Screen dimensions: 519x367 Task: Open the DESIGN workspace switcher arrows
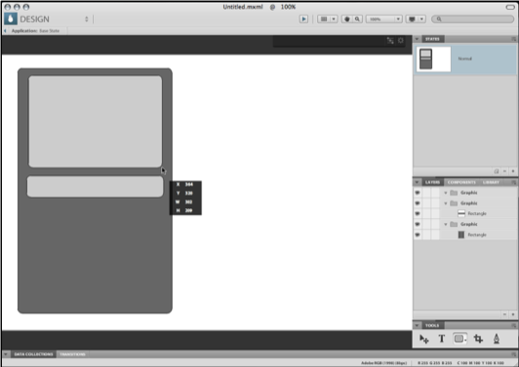(87, 19)
